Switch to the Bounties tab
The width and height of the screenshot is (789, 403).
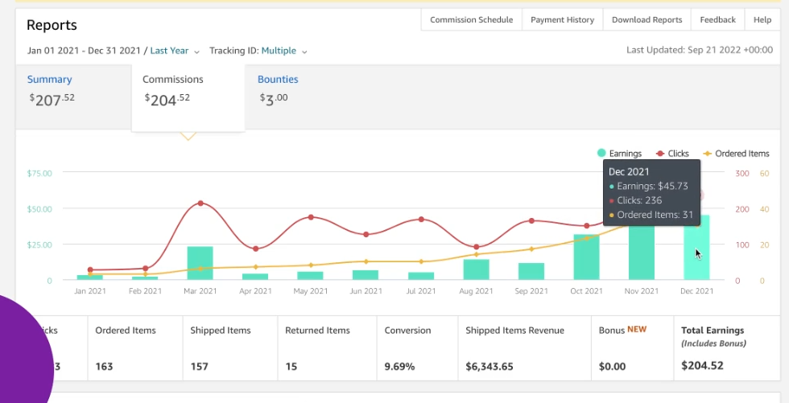coord(278,92)
